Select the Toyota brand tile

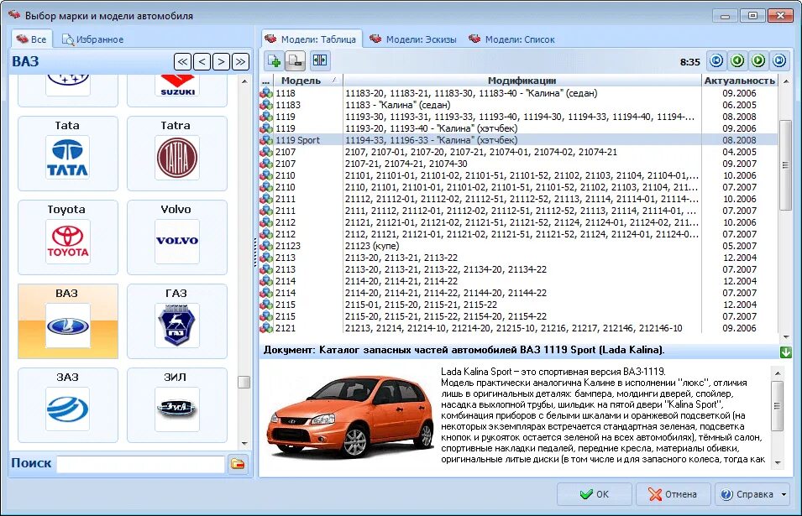pos(67,237)
